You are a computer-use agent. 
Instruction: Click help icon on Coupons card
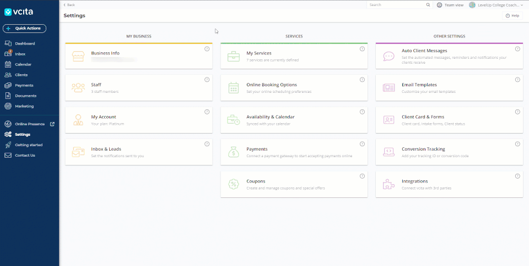[362, 176]
